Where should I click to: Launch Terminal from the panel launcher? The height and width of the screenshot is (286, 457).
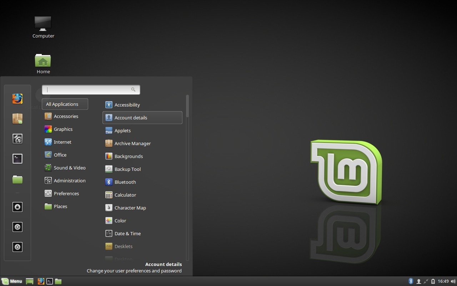[50, 281]
